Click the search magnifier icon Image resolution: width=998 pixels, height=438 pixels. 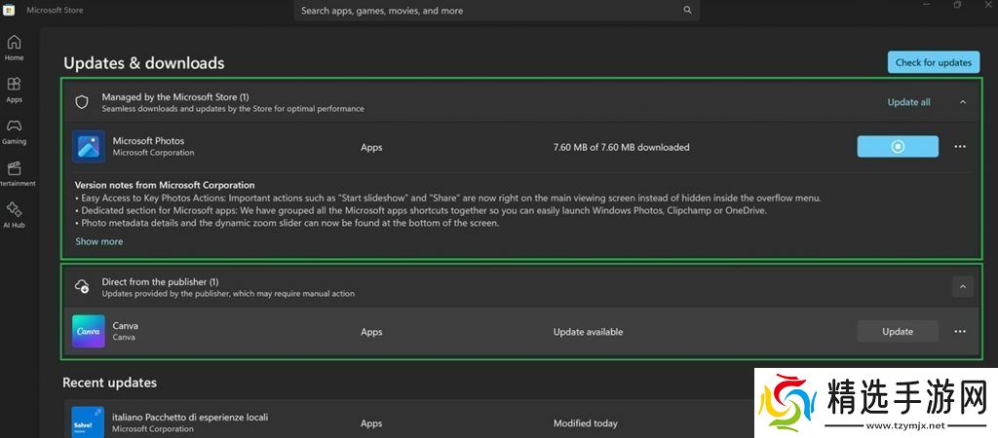click(x=687, y=11)
